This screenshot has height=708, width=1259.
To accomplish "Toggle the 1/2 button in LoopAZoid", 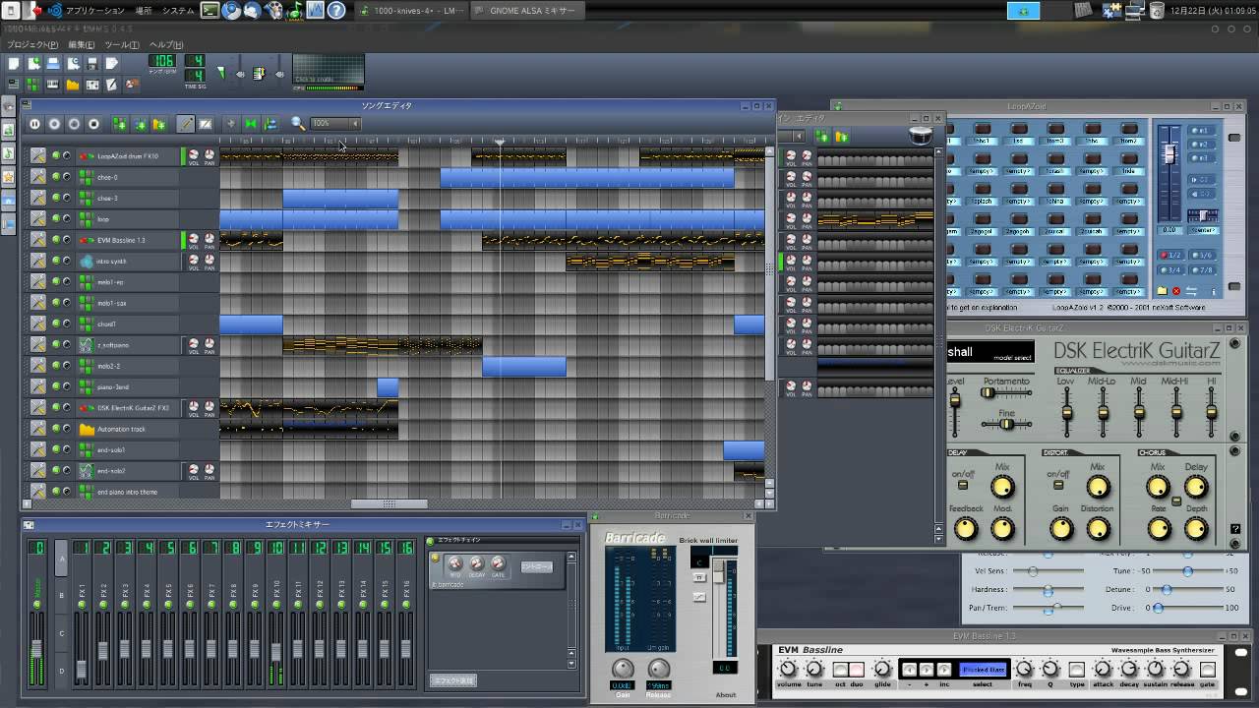I will click(1171, 256).
